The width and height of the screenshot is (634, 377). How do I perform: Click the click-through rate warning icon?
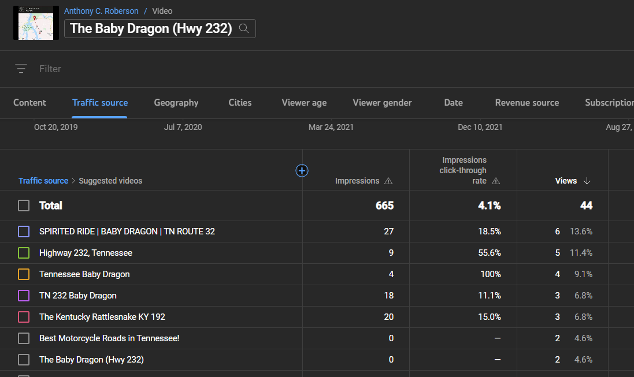496,181
